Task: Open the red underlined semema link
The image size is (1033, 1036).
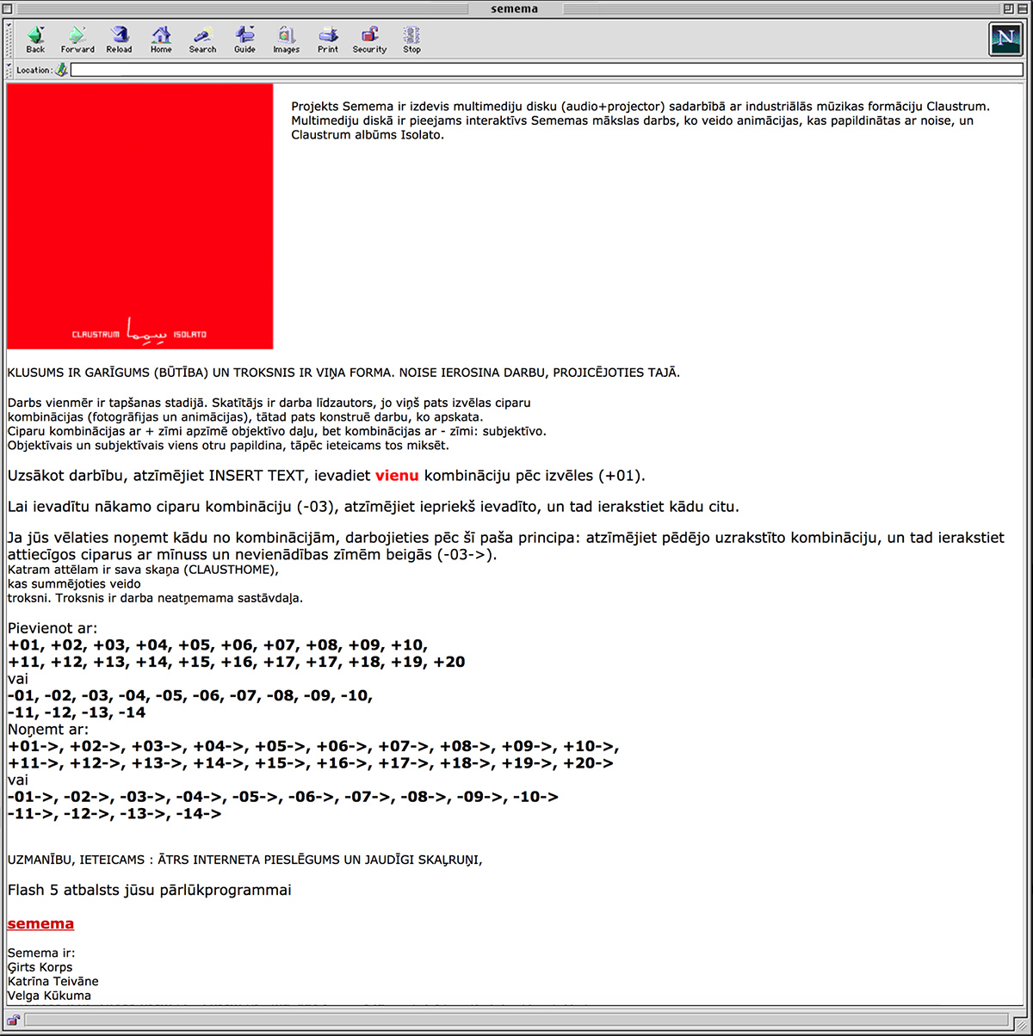Action: click(x=40, y=923)
